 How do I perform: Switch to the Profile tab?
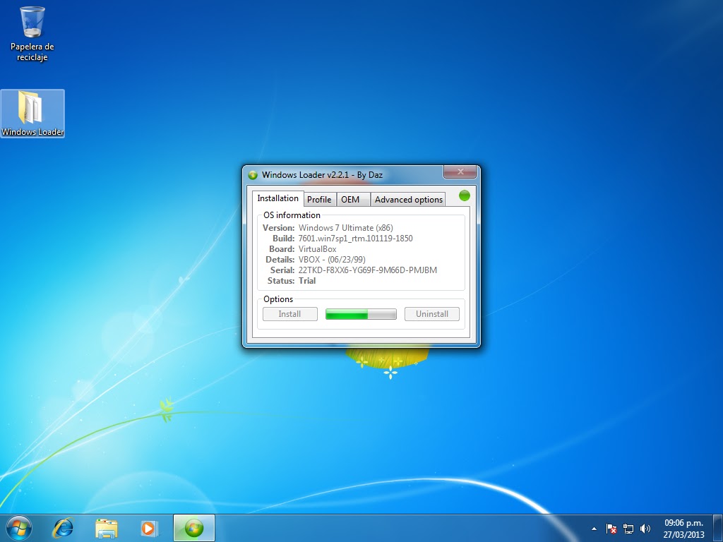click(x=319, y=199)
